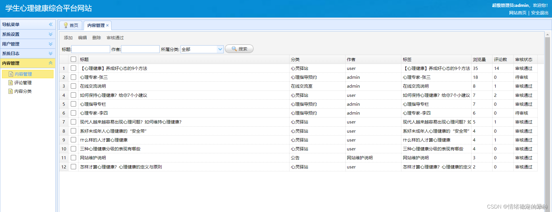552x212 pixels.
Task: Click the 安全退出 link
Action: coord(540,13)
